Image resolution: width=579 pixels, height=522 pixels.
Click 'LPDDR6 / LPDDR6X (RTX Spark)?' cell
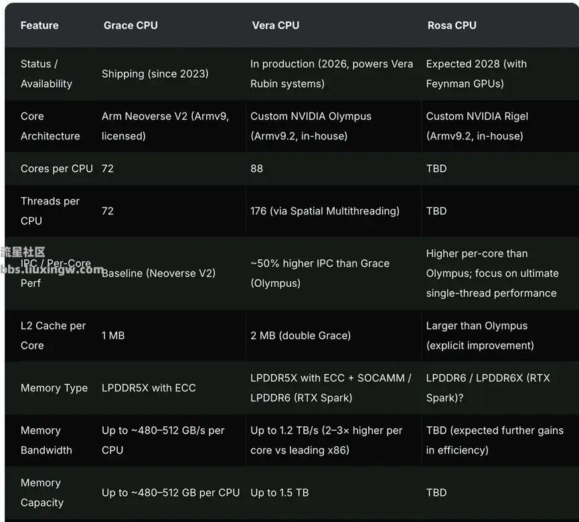(488, 388)
